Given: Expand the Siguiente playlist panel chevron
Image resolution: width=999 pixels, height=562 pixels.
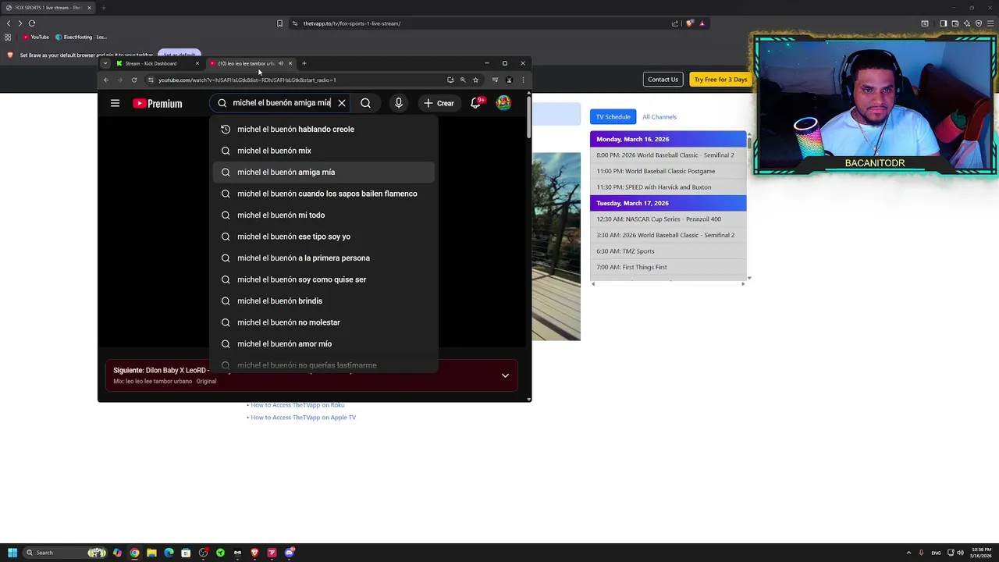Looking at the screenshot, I should [505, 375].
